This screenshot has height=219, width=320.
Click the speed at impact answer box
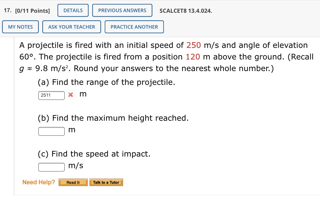pyautogui.click(x=51, y=167)
